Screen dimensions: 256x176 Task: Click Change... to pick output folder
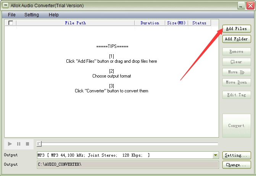click(237, 165)
